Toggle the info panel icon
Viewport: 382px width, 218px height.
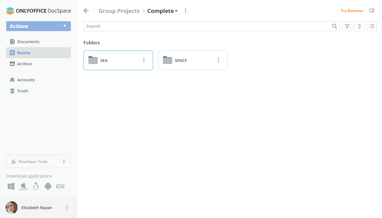pyautogui.click(x=372, y=11)
